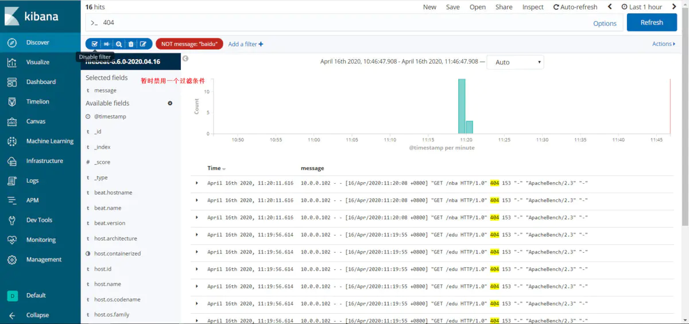
Task: Collapse the fields sidebar with the arrow
Action: coord(185,58)
